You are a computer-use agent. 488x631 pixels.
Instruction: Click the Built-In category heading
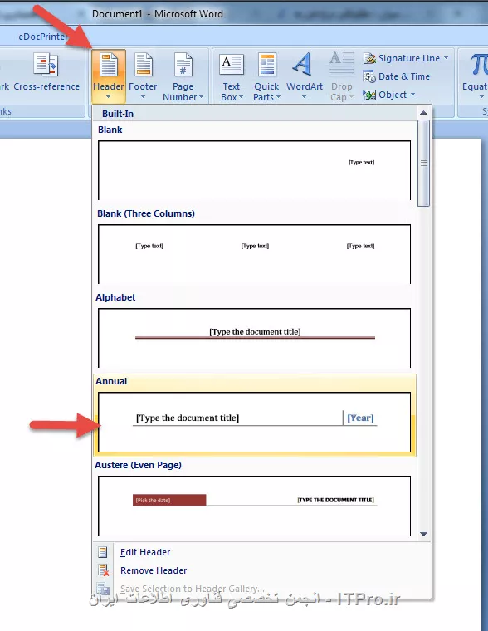(118, 114)
